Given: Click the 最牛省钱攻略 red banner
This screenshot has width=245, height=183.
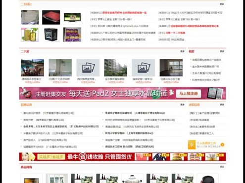Looking at the screenshot, I should [x=122, y=157].
